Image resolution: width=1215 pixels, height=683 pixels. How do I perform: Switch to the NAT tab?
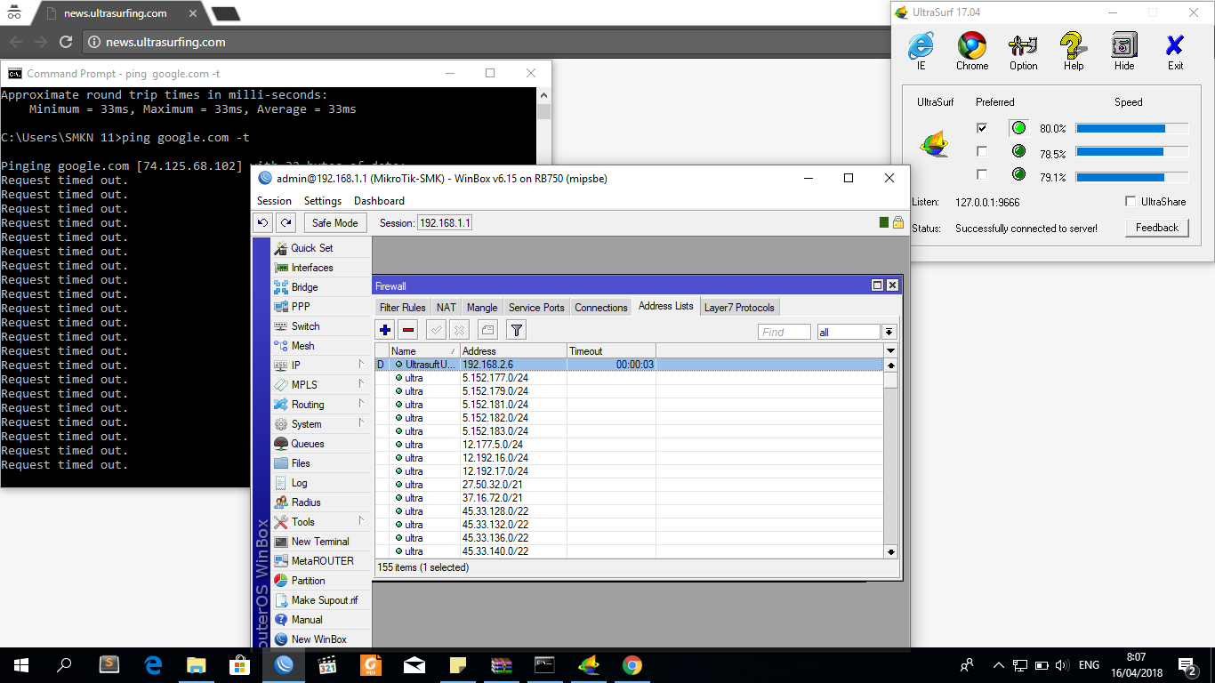click(446, 308)
